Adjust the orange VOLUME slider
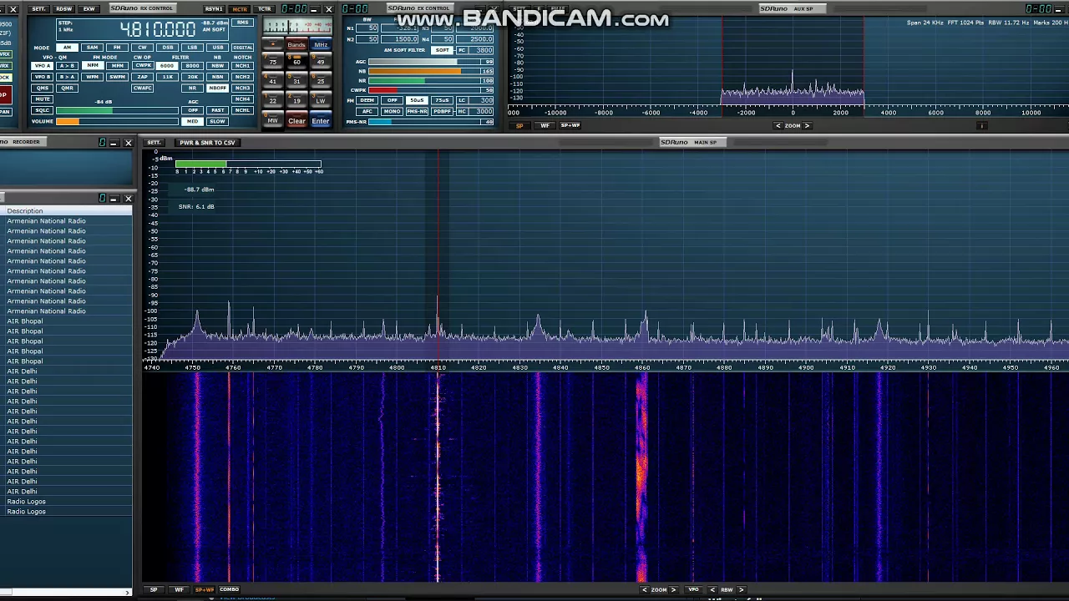Image resolution: width=1069 pixels, height=601 pixels. [117, 121]
